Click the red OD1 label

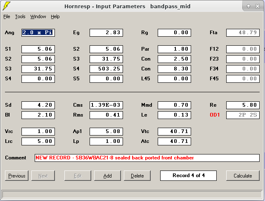pos(215,115)
